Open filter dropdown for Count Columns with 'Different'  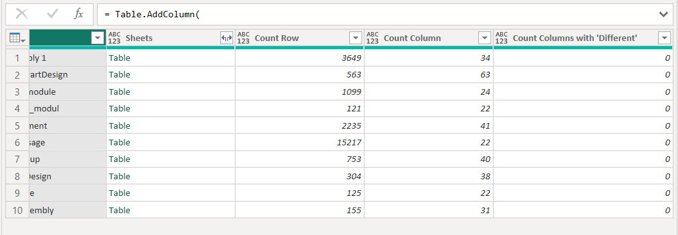[x=664, y=38]
